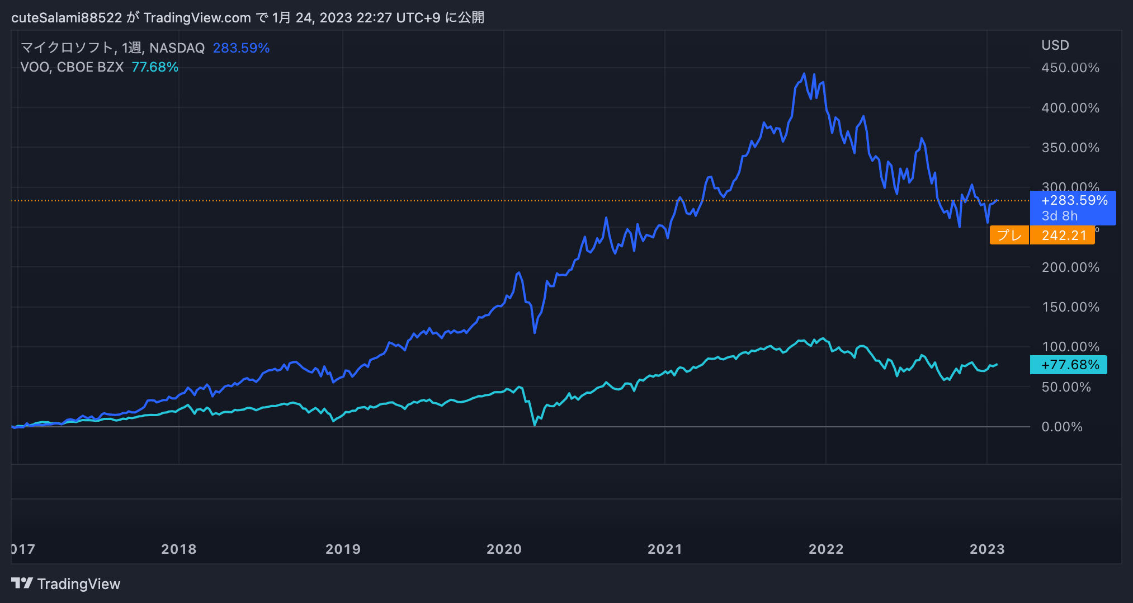The image size is (1133, 603).
Task: Click the 2021 time axis label
Action: pyautogui.click(x=665, y=549)
